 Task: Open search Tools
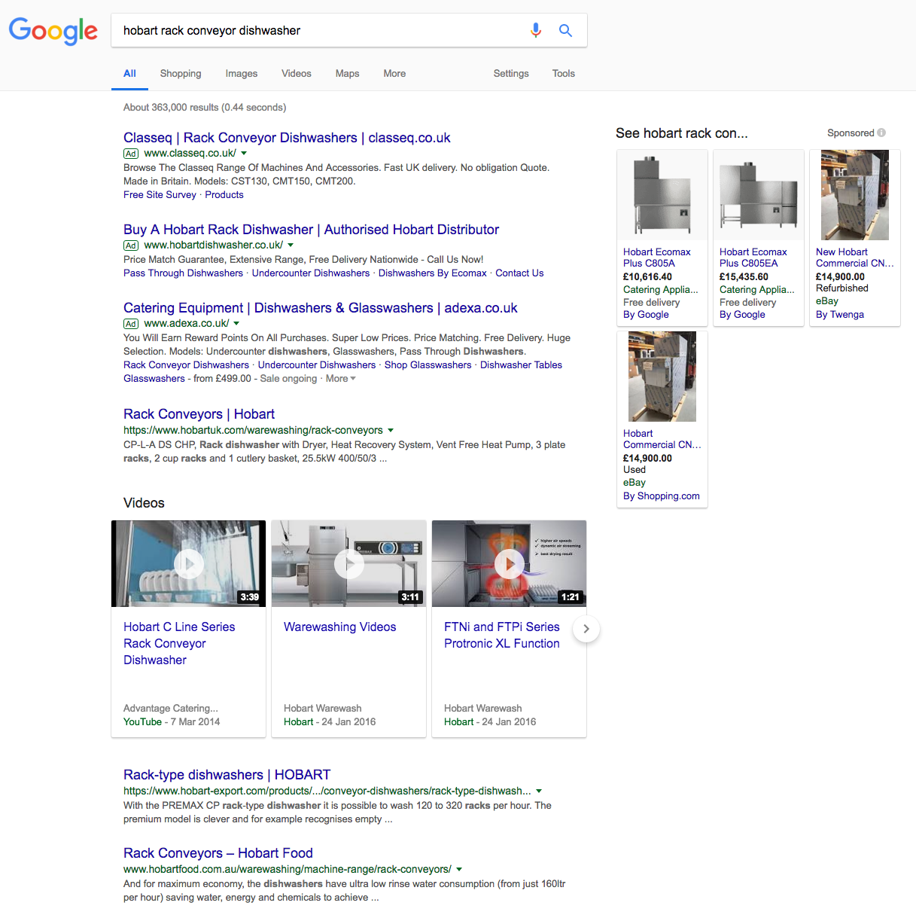[564, 74]
